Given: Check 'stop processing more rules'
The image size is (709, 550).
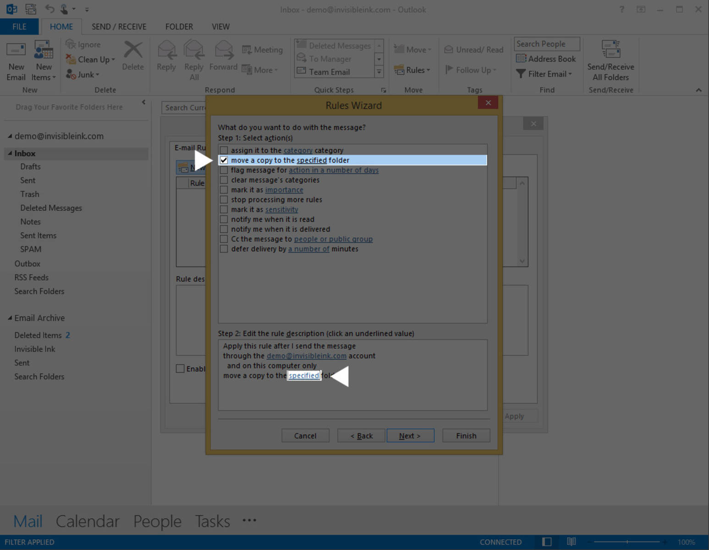Looking at the screenshot, I should click(x=224, y=200).
